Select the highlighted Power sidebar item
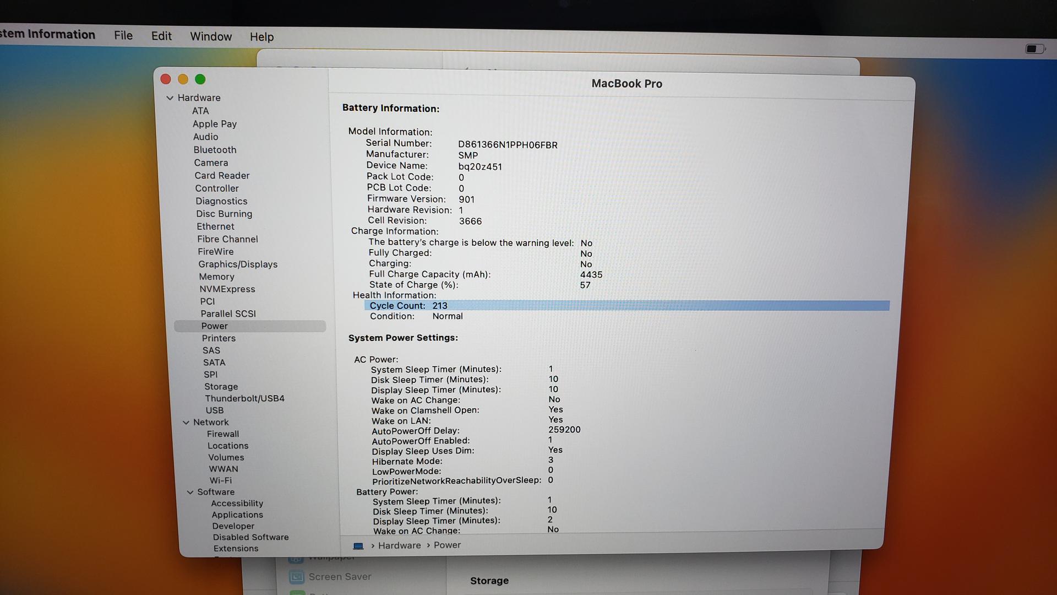The image size is (1057, 595). click(250, 326)
